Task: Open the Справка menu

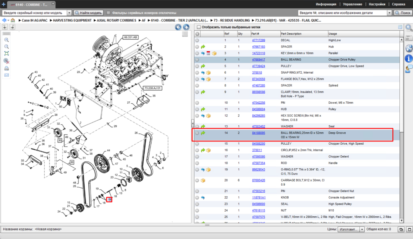Action: [399, 4]
